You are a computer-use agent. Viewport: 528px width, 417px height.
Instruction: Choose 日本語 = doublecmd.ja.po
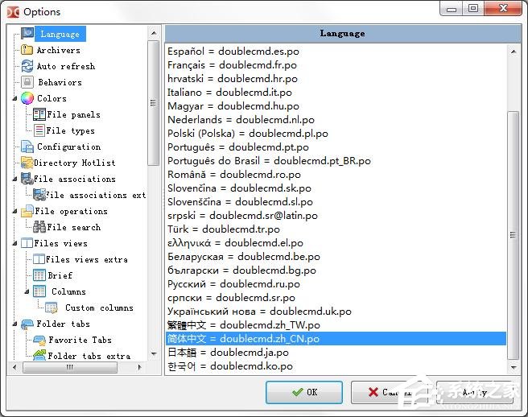click(x=336, y=353)
